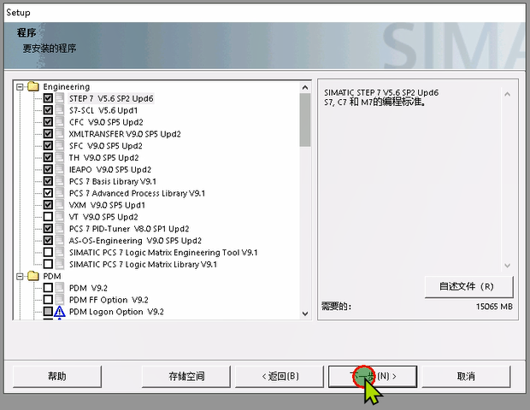
Task: Click document icon next to PDM V9.2
Action: 60,288
